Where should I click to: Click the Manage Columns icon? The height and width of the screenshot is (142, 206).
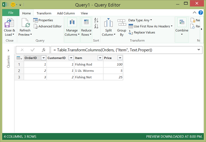point(71,23)
